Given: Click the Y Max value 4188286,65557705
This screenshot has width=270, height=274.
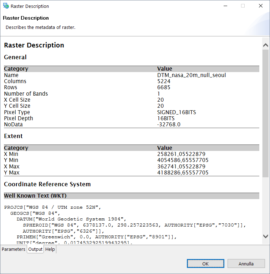Looking at the screenshot, I should pos(183,173).
